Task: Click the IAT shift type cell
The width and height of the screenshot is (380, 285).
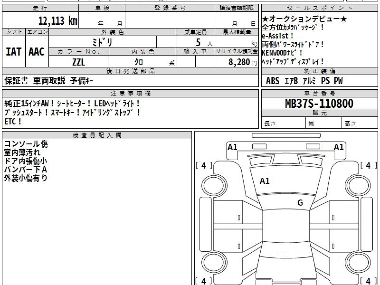Action: [14, 52]
